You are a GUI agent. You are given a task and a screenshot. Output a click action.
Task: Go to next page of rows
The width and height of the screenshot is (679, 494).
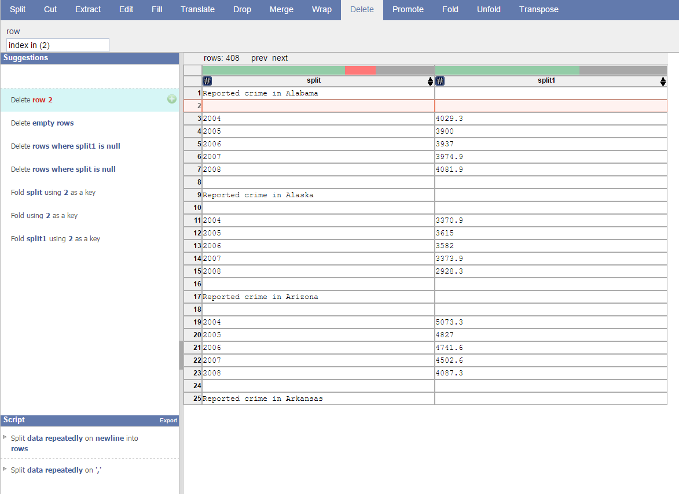(280, 58)
